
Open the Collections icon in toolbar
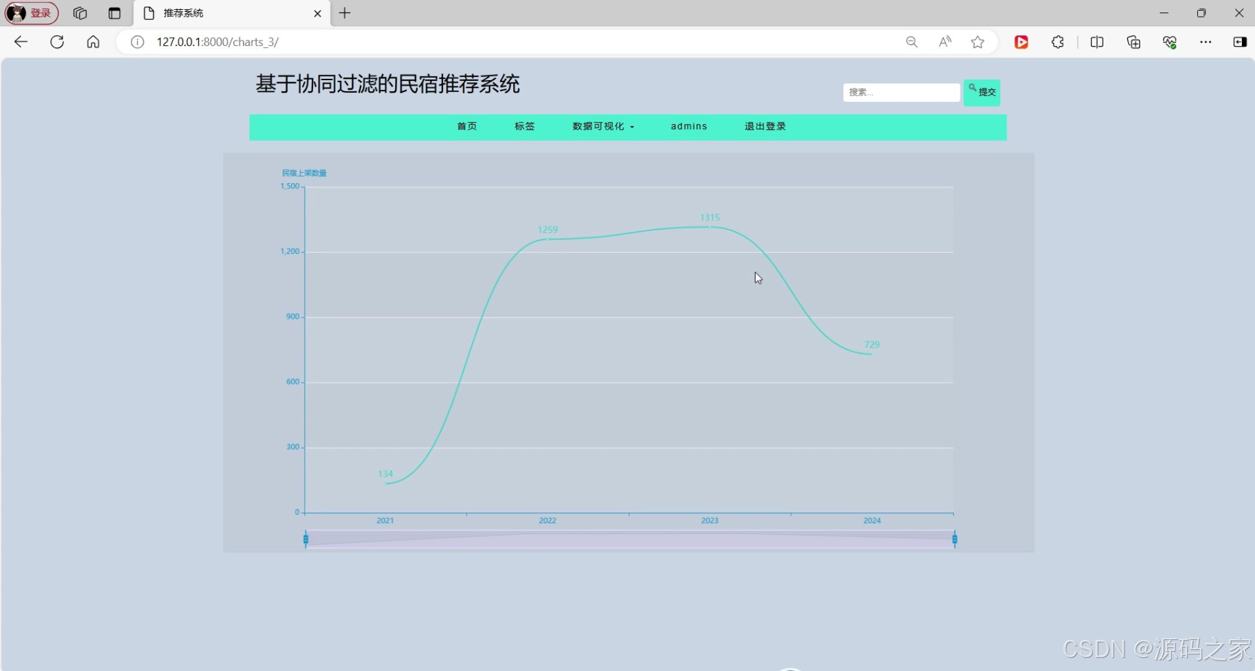[x=1133, y=42]
